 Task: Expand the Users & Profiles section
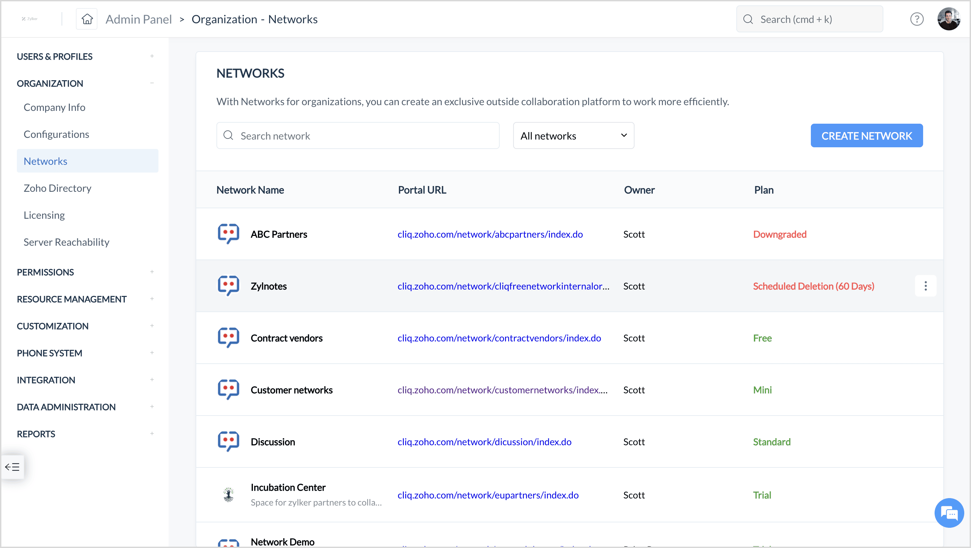pos(152,56)
